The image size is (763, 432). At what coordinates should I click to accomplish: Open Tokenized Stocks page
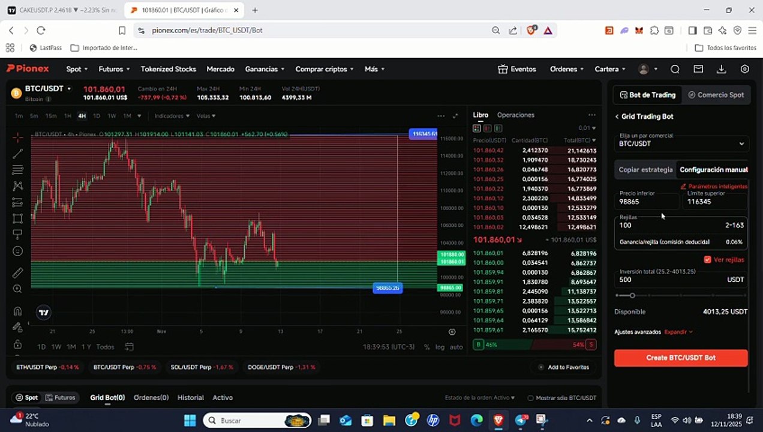[169, 69]
